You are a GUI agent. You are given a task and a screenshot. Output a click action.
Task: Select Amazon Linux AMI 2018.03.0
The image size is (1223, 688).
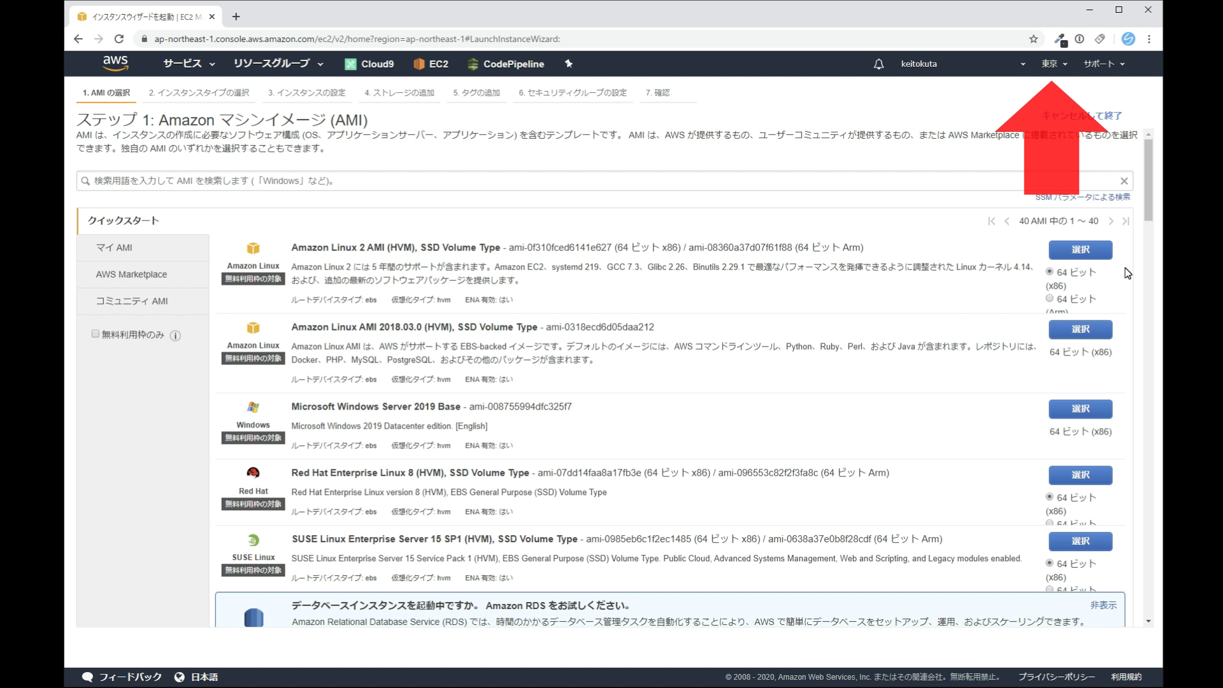[1080, 329]
